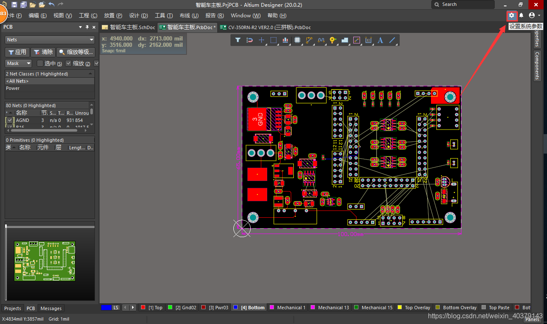Switch to the Top Overlay layer tab
This screenshot has width=547, height=324.
click(414, 308)
